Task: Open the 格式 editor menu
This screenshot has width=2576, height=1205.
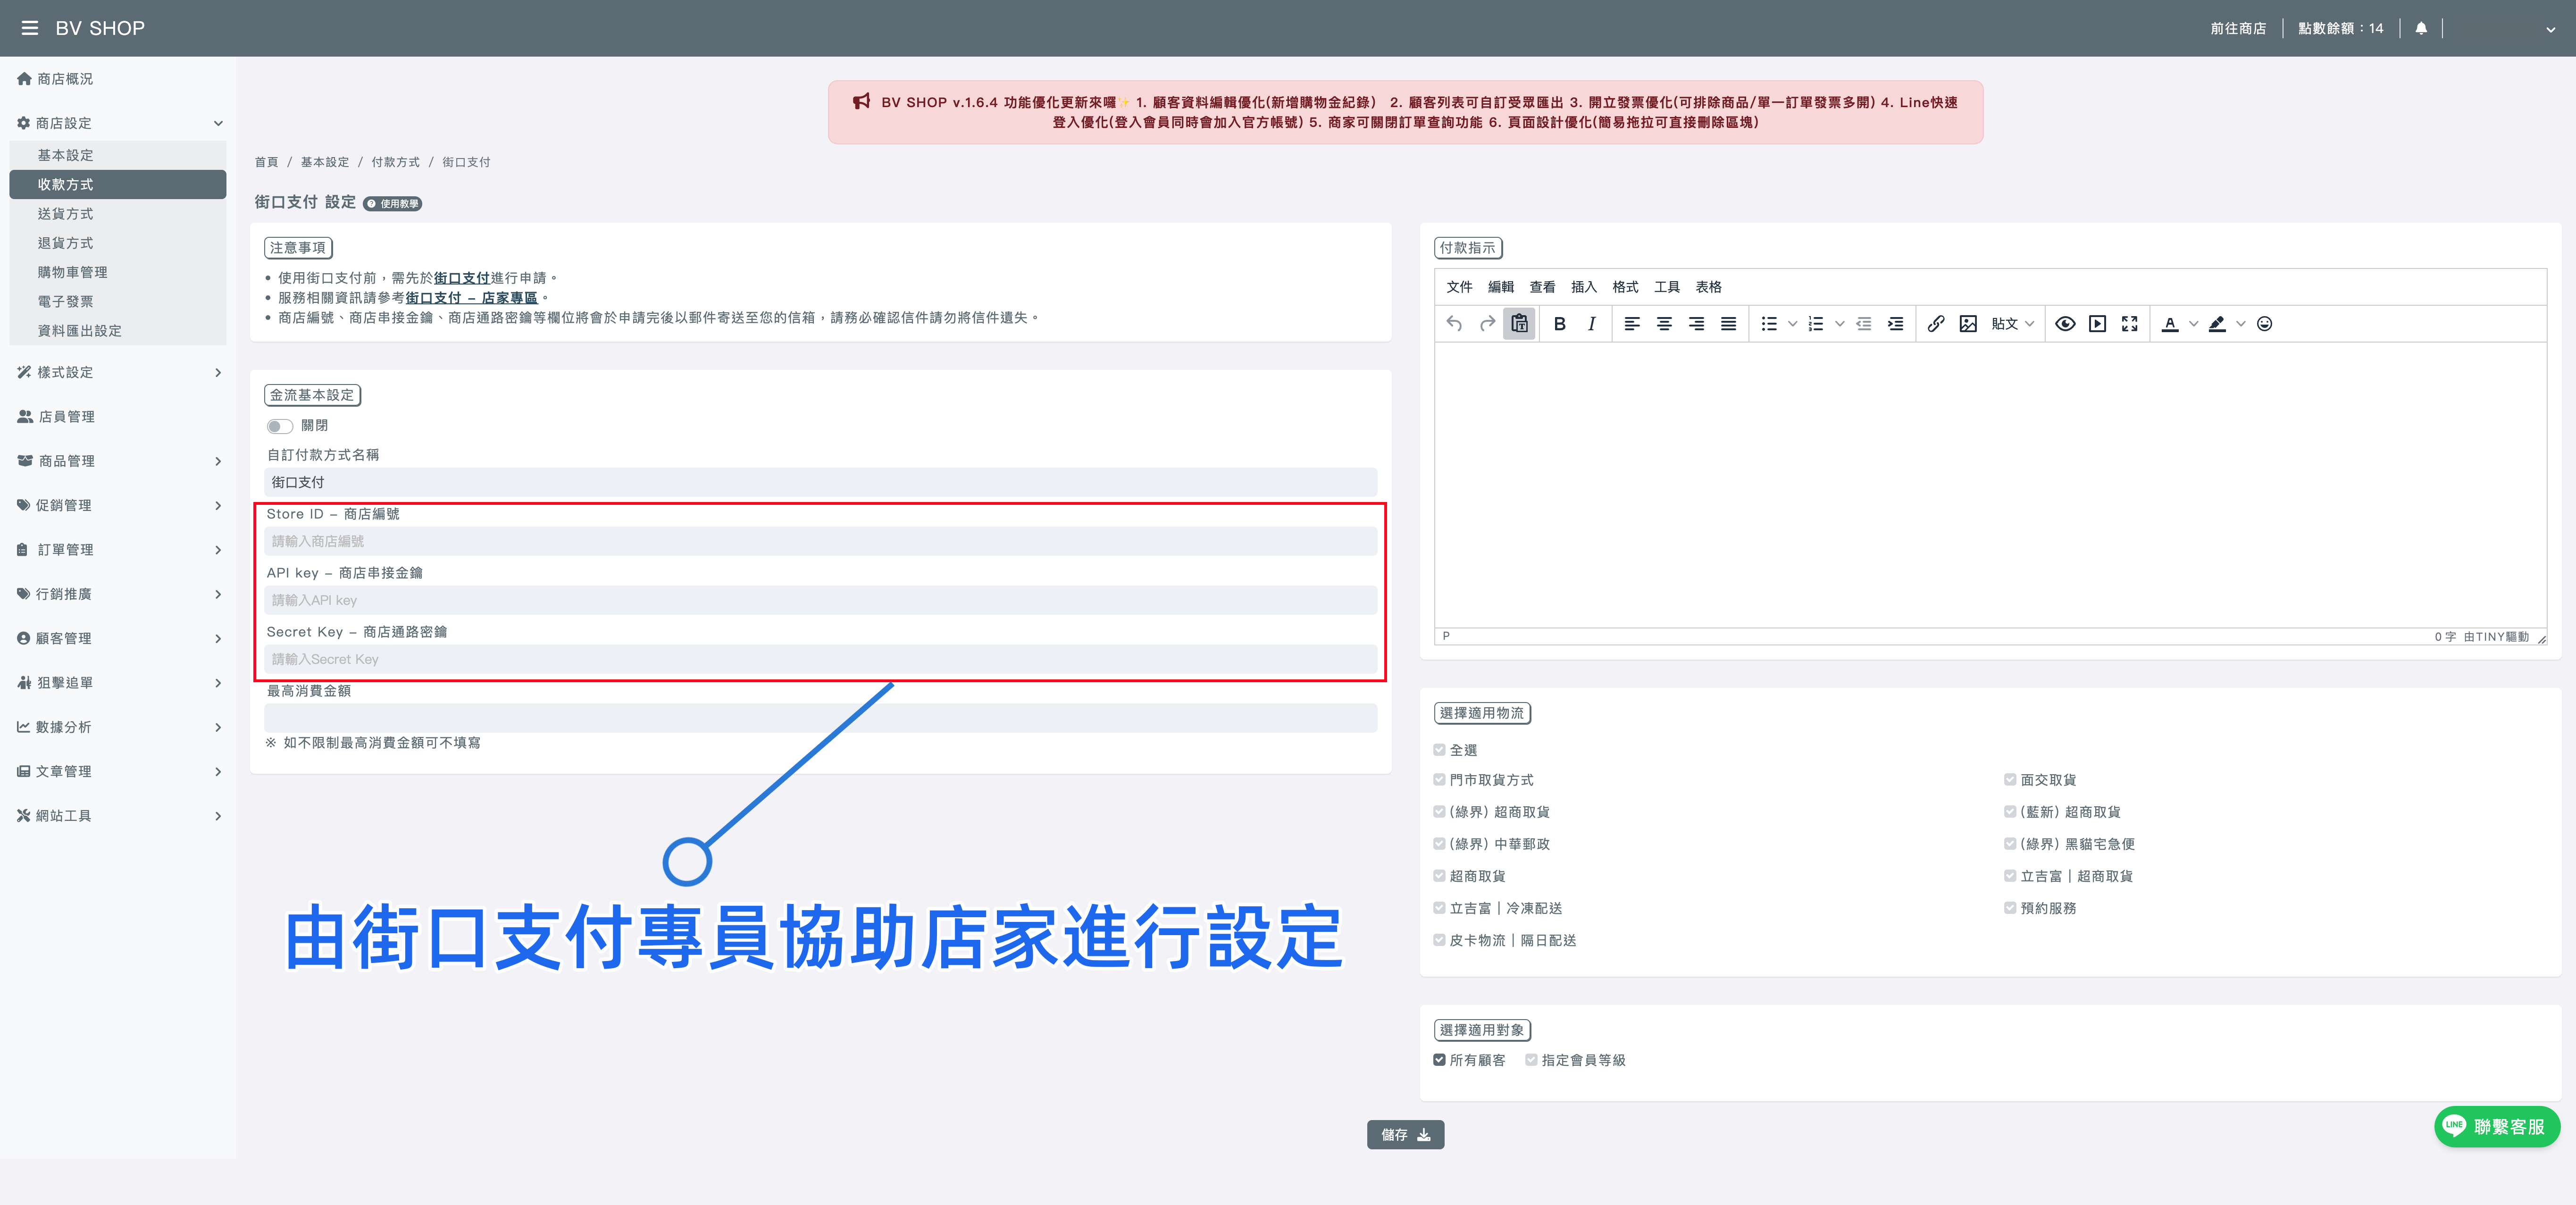Action: (1625, 287)
